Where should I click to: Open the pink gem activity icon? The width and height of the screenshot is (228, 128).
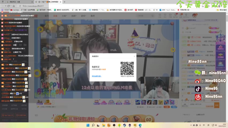point(104,102)
